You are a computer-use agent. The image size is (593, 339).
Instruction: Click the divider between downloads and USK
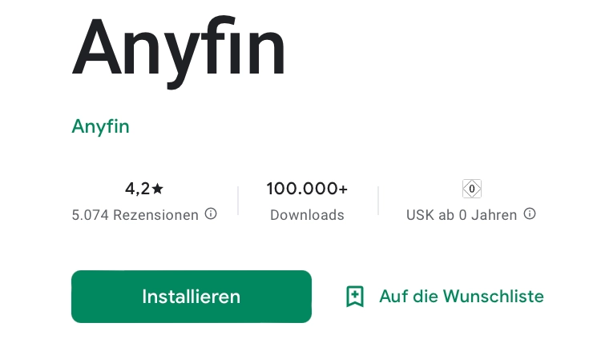(378, 201)
